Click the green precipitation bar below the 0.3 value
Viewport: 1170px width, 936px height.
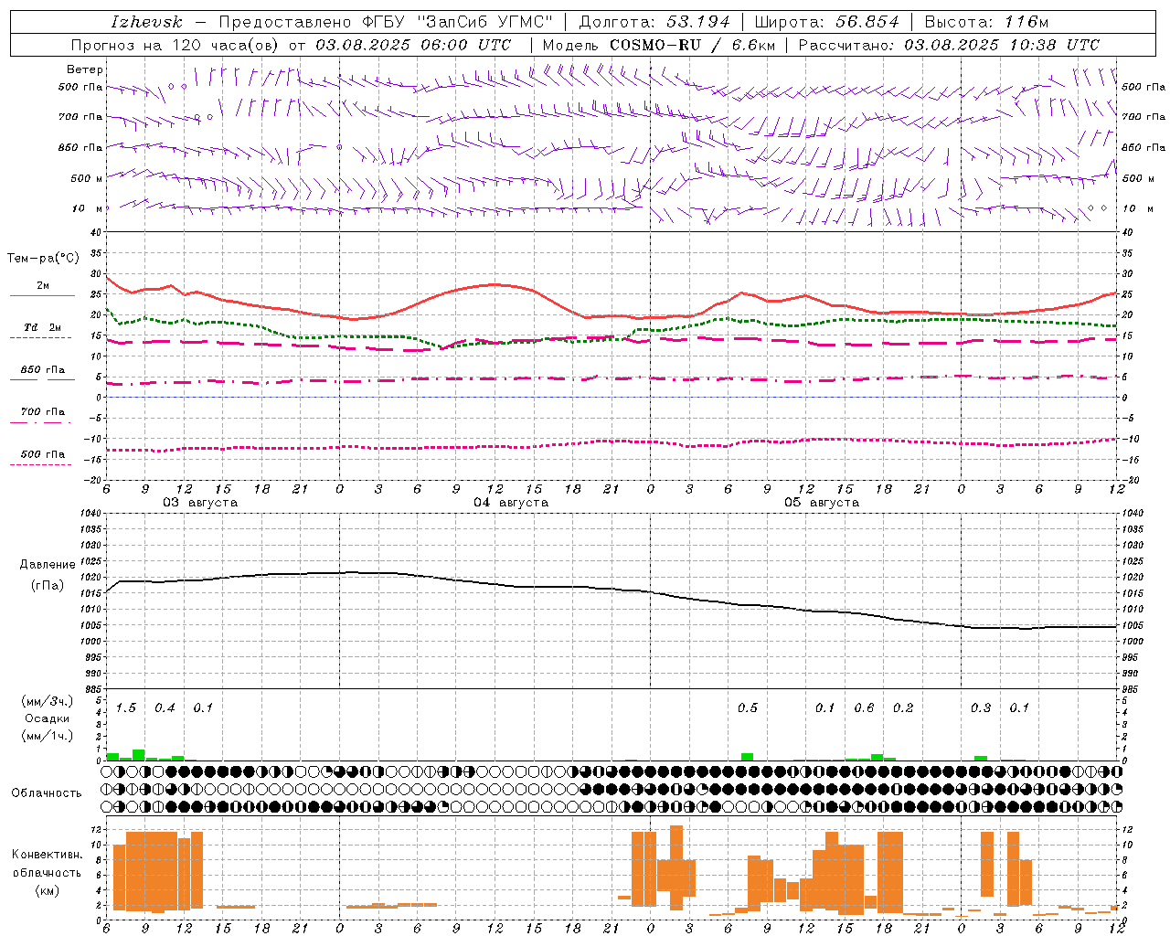point(981,758)
